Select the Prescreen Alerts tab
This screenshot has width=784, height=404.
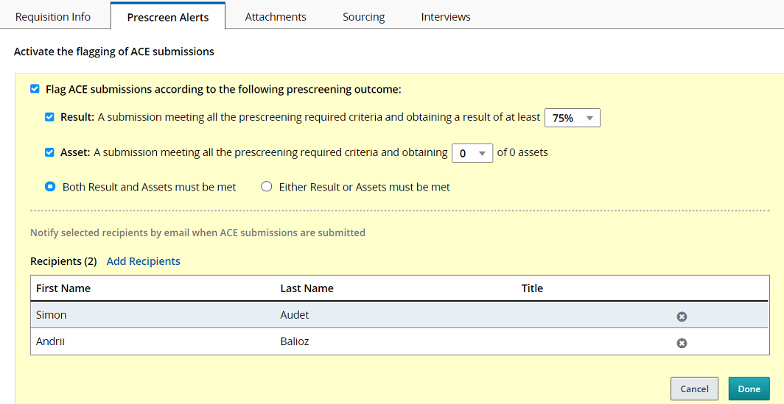pos(168,17)
